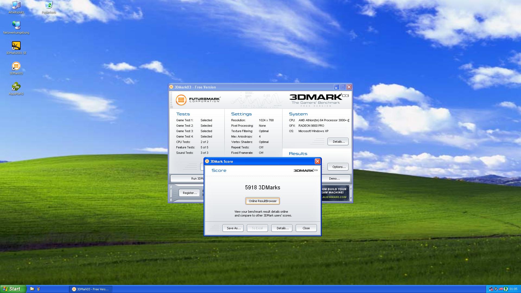Click the pencil cup quick launch icon
This screenshot has width=521, height=293.
point(38,289)
